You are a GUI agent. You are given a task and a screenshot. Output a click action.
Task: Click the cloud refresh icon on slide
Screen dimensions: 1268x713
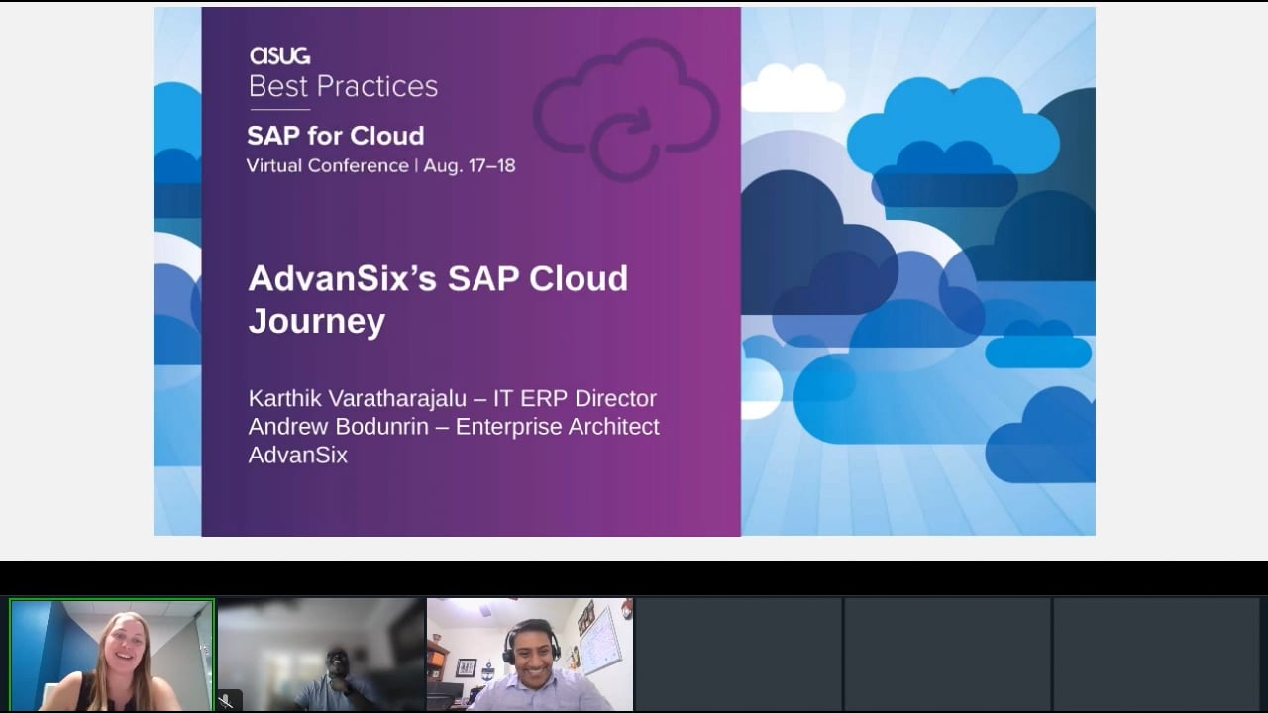coord(626,109)
